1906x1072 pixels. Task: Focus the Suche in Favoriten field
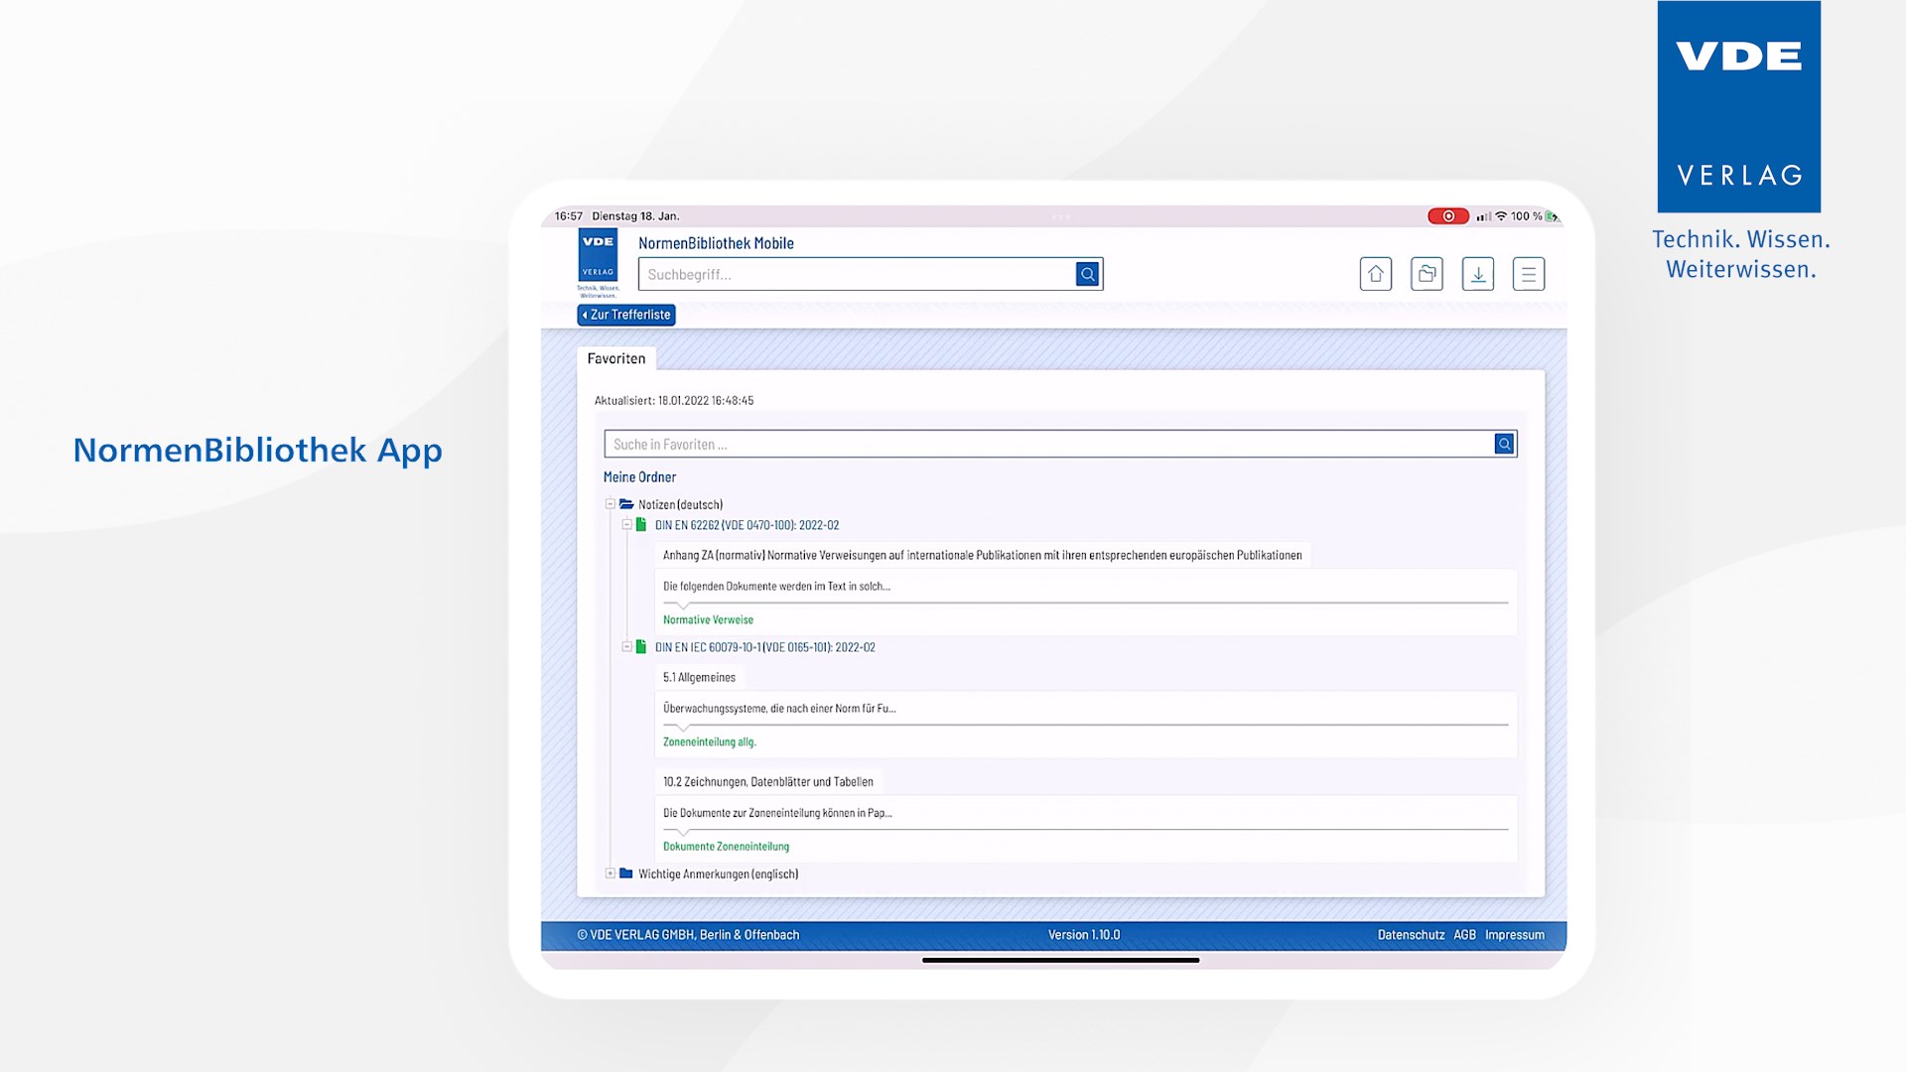coord(1047,445)
